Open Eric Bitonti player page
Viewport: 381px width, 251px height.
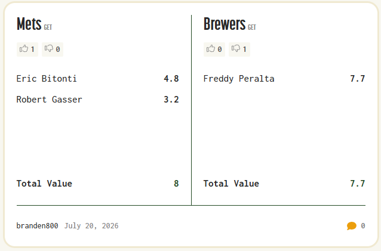47,79
